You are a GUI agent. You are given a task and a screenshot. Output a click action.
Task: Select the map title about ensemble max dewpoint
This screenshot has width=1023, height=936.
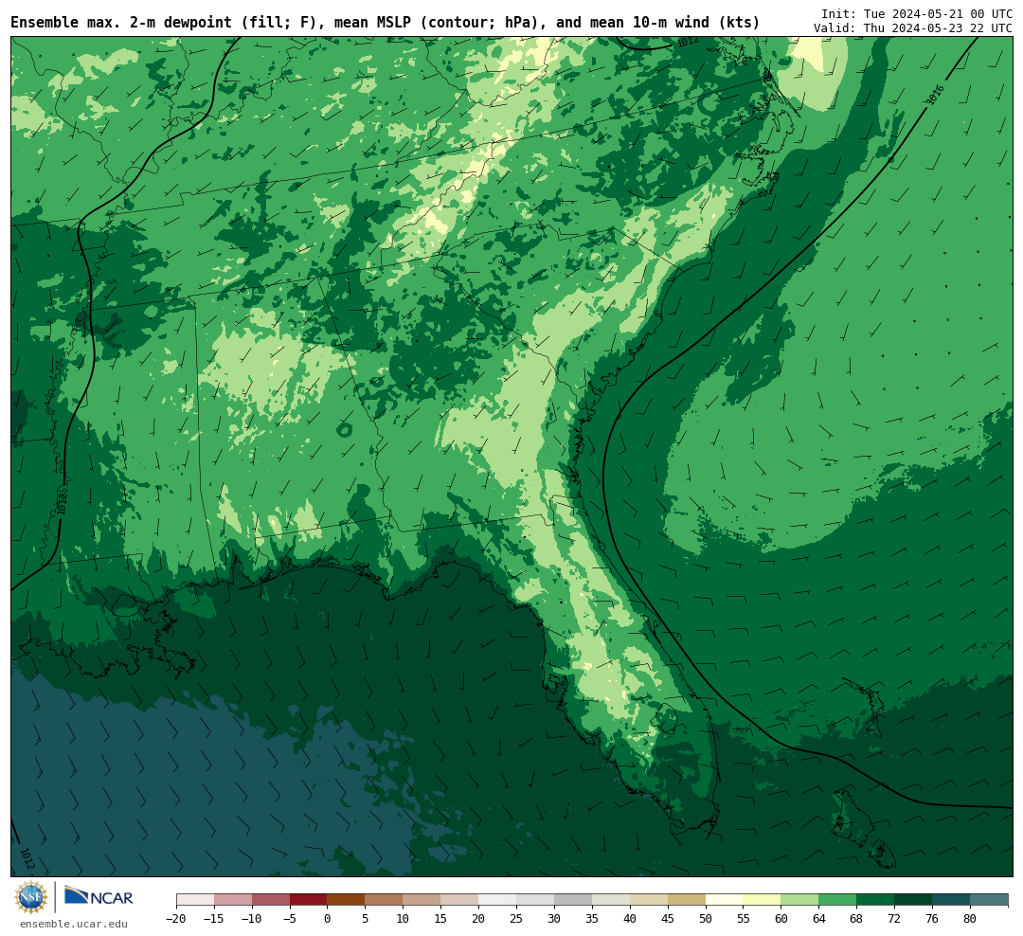385,22
